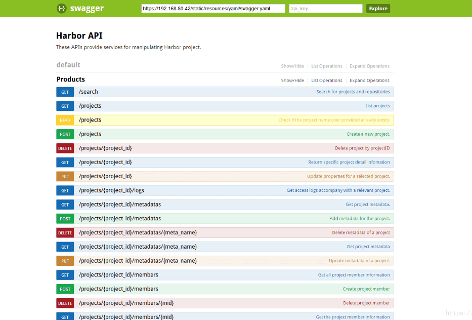The height and width of the screenshot is (320, 472).
Task: Click the POST badge for /projects/{project_id}/metadatas
Action: click(x=65, y=219)
